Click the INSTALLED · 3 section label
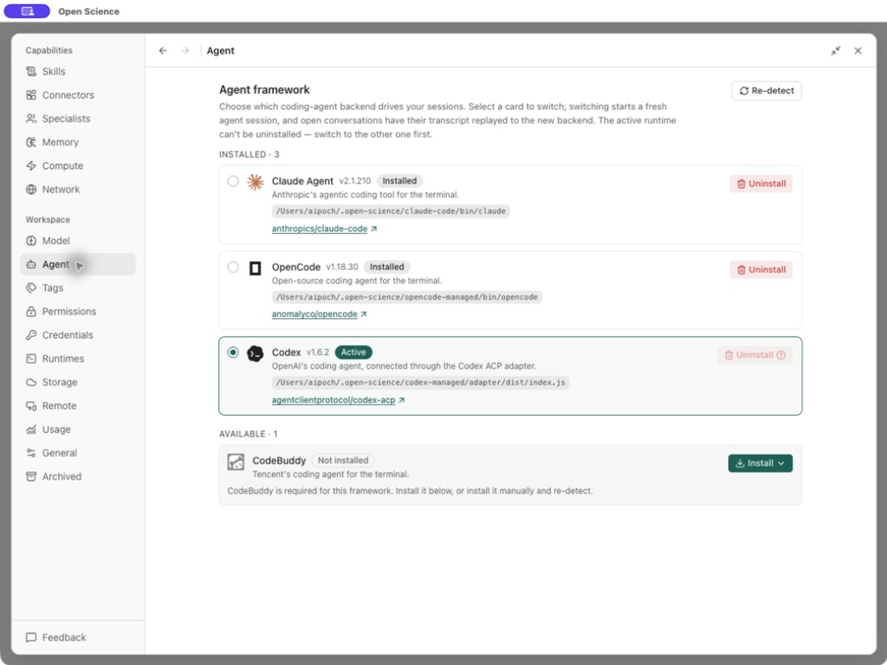Screen dimensions: 887x665 tap(249, 154)
